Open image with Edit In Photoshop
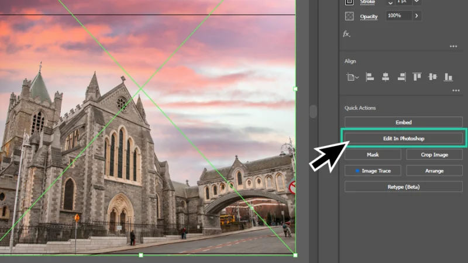This screenshot has height=263, width=468. [404, 139]
